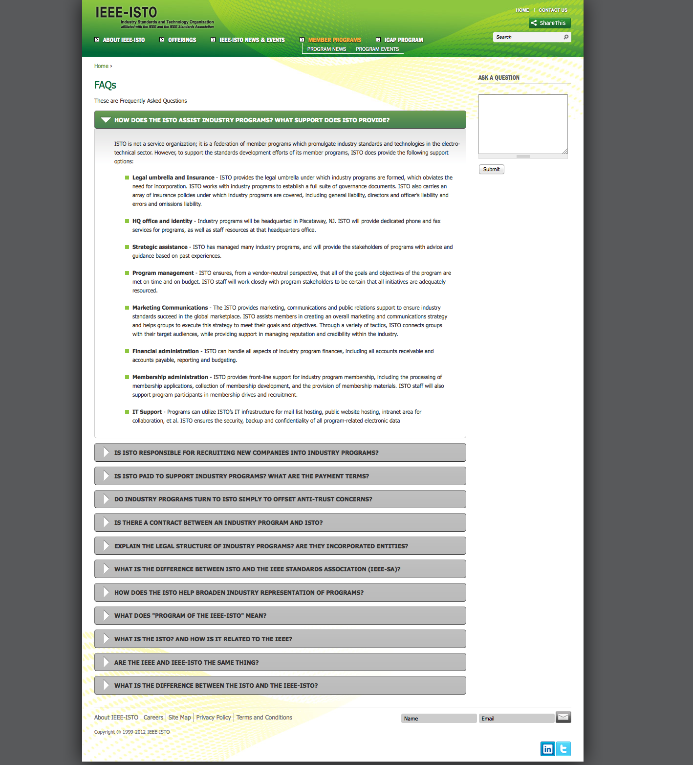Expand 'What is the ISTO? And how related' FAQ

(x=280, y=639)
